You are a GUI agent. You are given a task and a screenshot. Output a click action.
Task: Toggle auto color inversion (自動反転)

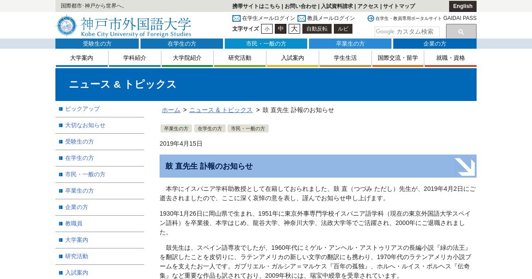coord(317,29)
